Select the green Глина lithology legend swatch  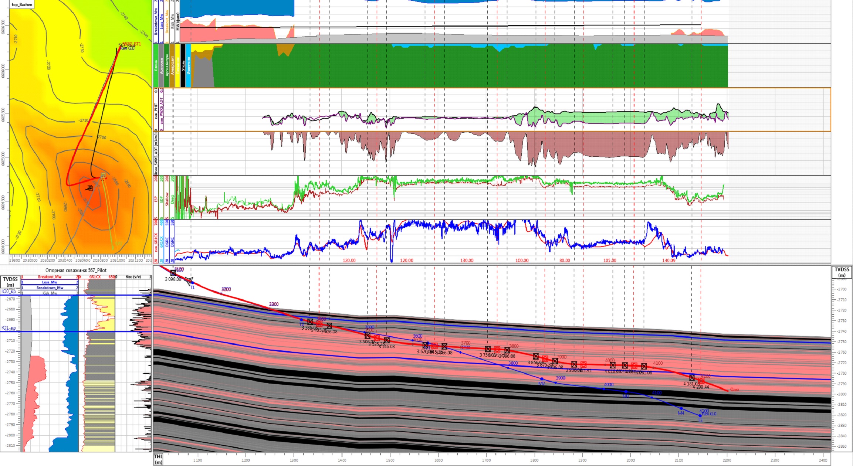[x=156, y=65]
